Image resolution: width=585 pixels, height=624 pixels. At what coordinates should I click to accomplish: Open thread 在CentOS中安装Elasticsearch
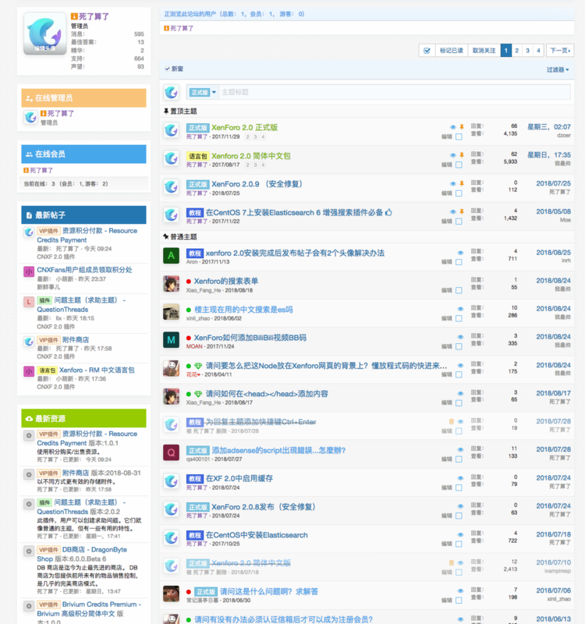point(257,535)
